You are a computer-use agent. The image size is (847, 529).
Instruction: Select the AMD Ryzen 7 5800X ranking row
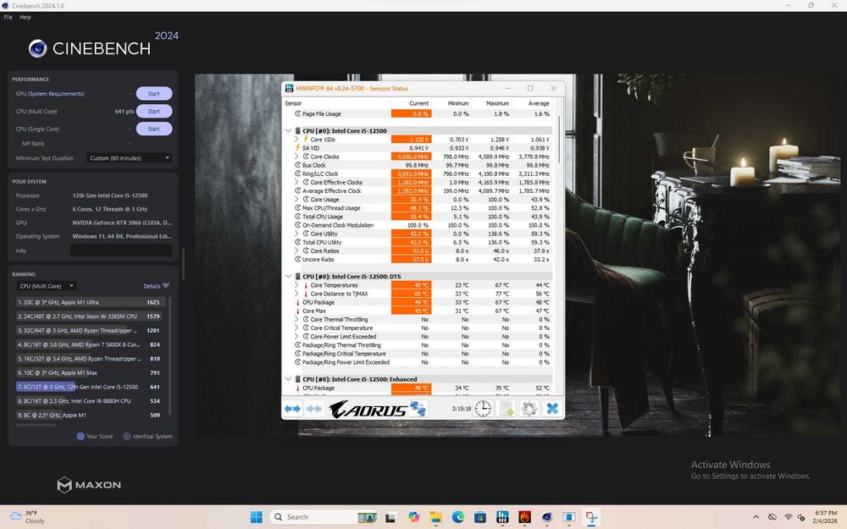point(89,344)
